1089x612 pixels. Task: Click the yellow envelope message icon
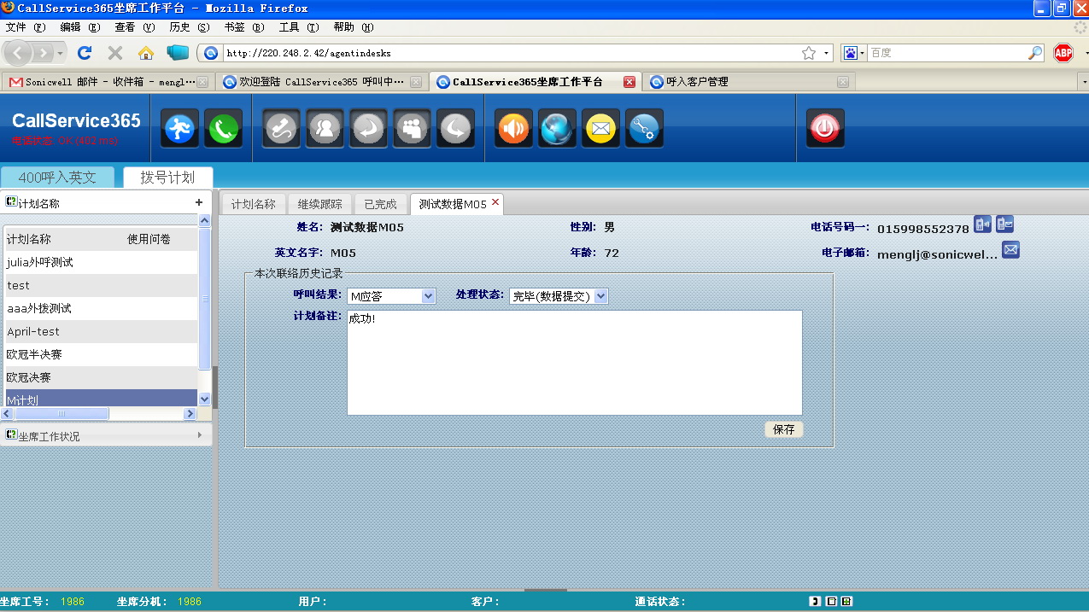pyautogui.click(x=600, y=129)
